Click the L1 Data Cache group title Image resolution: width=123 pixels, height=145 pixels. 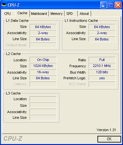point(17,21)
